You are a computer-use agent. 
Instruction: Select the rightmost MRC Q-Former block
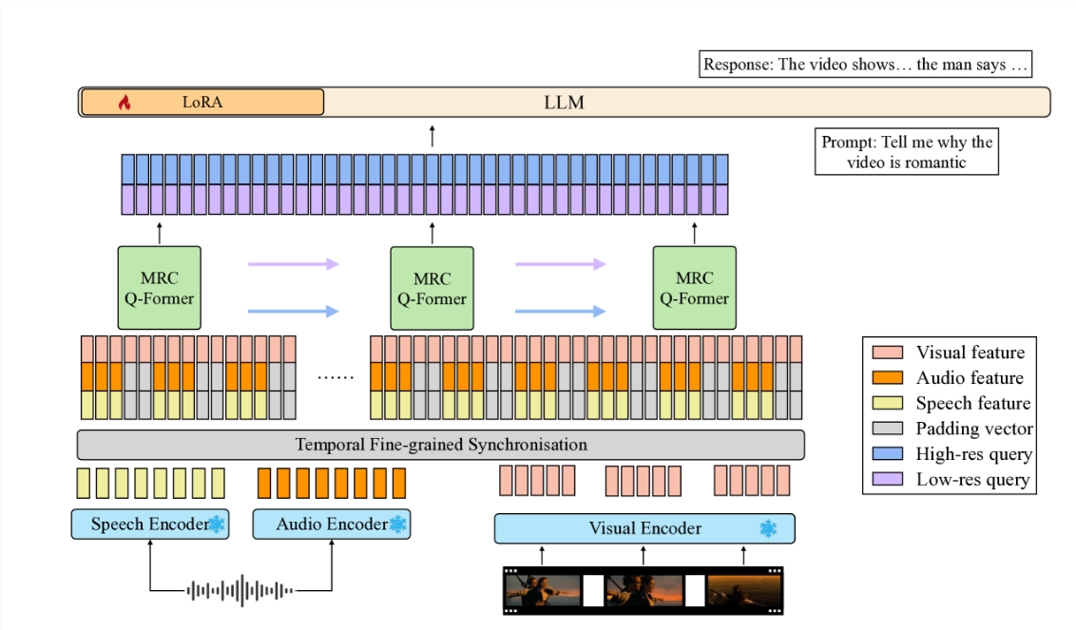coord(694,288)
